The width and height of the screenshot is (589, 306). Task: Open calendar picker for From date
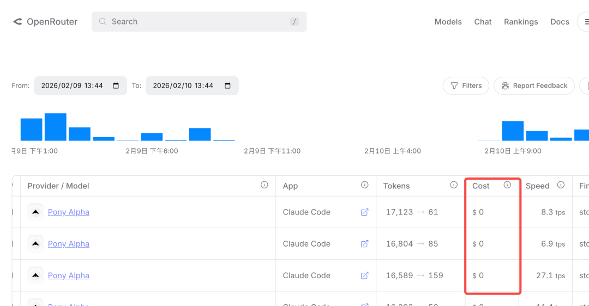[x=116, y=85]
